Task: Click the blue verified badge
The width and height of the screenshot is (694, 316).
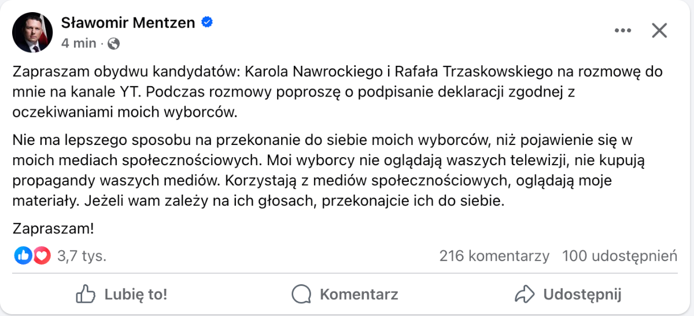Action: coord(207,23)
